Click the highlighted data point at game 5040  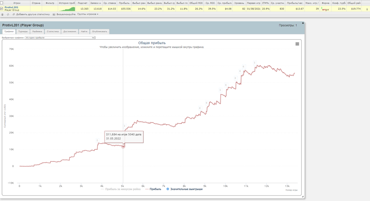pyautogui.click(x=123, y=147)
